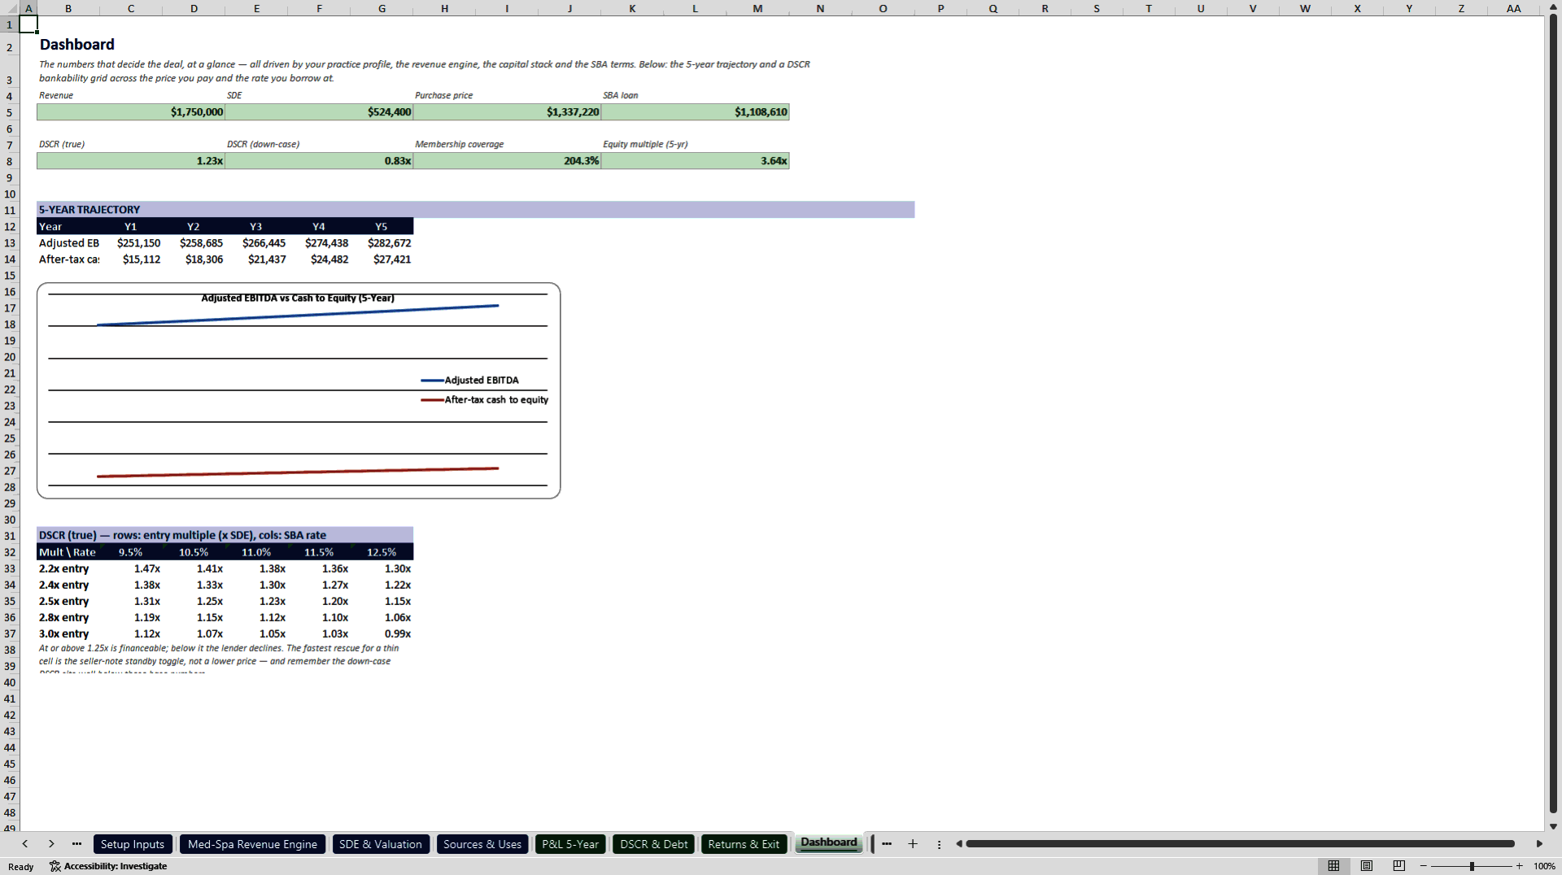Select the Adjusted EBITDA vs Cash chart
Viewport: 1562px width, 875px height.
299,390
